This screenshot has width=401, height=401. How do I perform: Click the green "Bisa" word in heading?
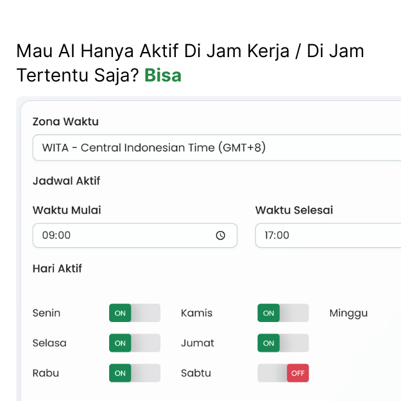[163, 76]
